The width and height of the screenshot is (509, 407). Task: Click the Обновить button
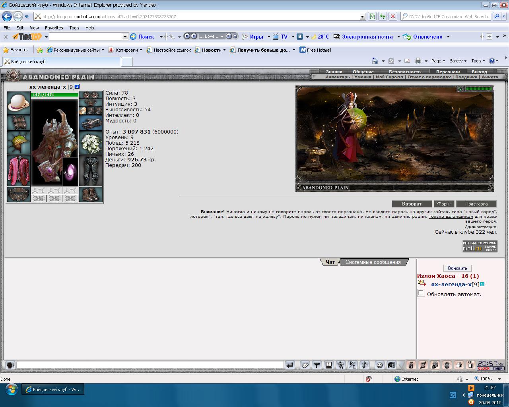[x=457, y=268]
